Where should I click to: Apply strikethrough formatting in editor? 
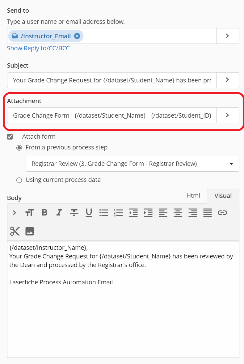point(74,212)
